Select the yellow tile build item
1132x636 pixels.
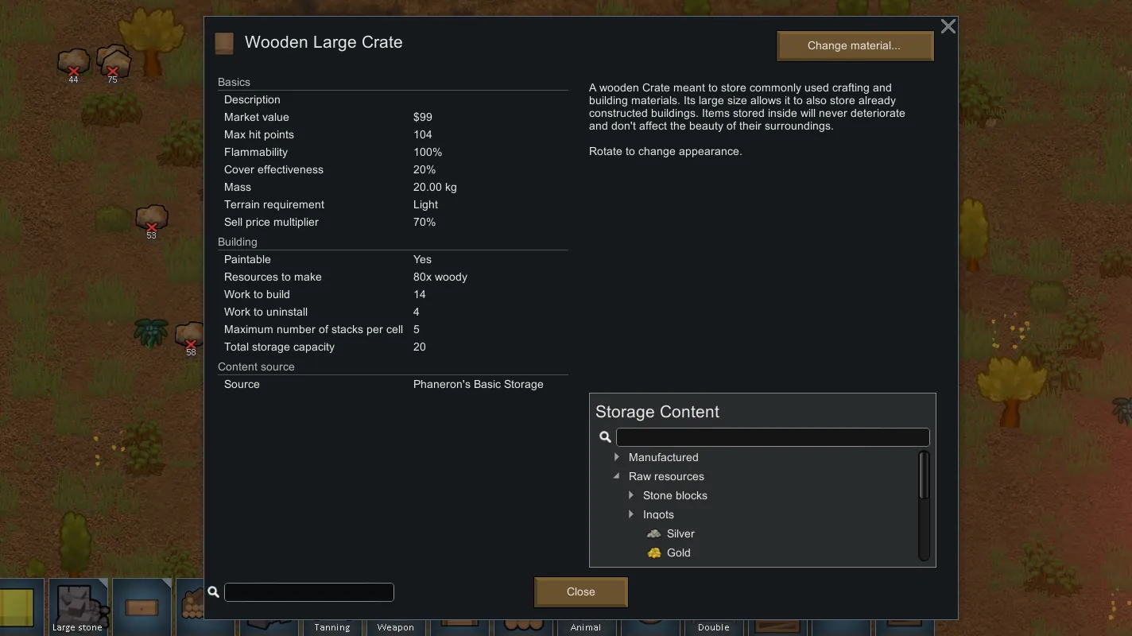coord(17,607)
